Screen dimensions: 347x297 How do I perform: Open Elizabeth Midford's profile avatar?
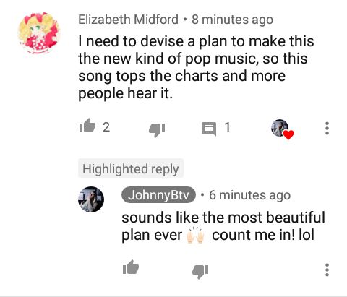(38, 33)
